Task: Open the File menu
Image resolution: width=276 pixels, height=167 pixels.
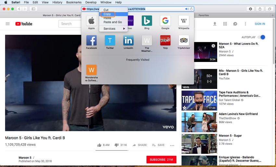Action: (x=26, y=2)
